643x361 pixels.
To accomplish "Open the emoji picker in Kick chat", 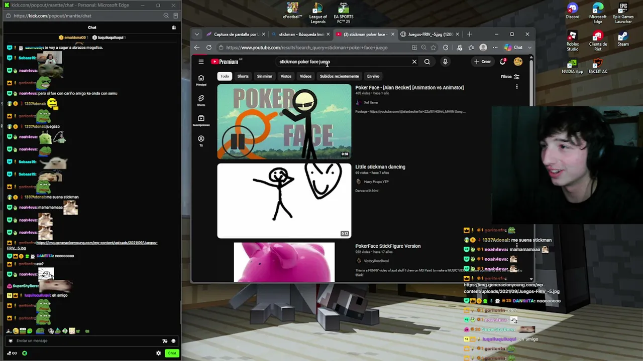I will [x=173, y=341].
